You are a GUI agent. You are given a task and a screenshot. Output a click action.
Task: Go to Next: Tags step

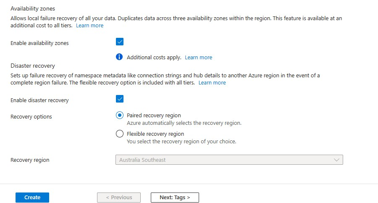pyautogui.click(x=175, y=198)
